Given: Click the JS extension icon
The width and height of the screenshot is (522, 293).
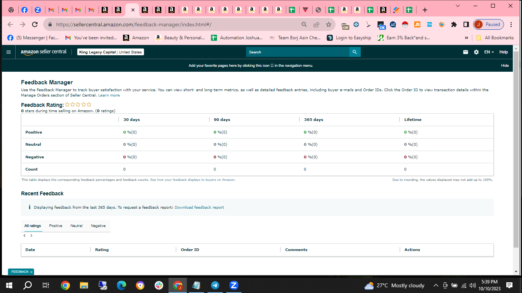Looking at the screenshot, I should click(417, 24).
